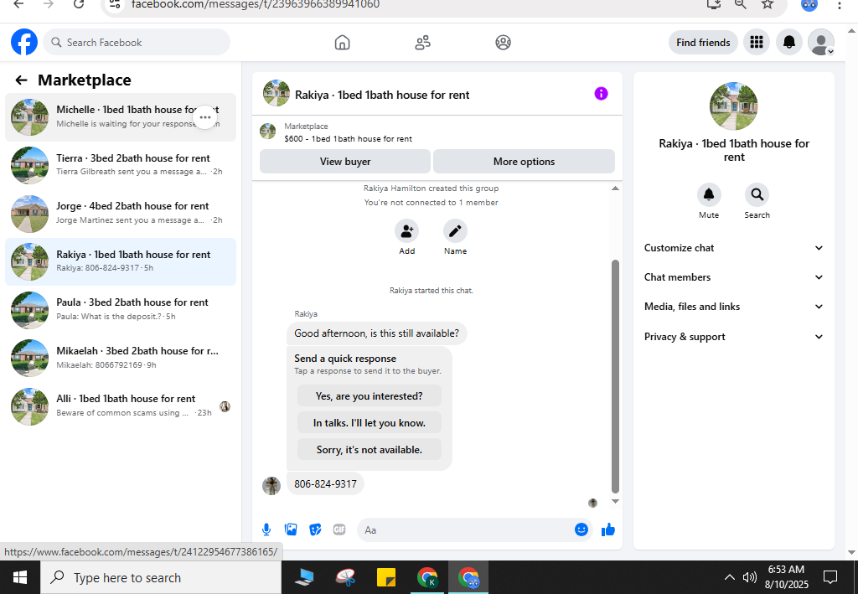Add people with the Add icon

(406, 231)
